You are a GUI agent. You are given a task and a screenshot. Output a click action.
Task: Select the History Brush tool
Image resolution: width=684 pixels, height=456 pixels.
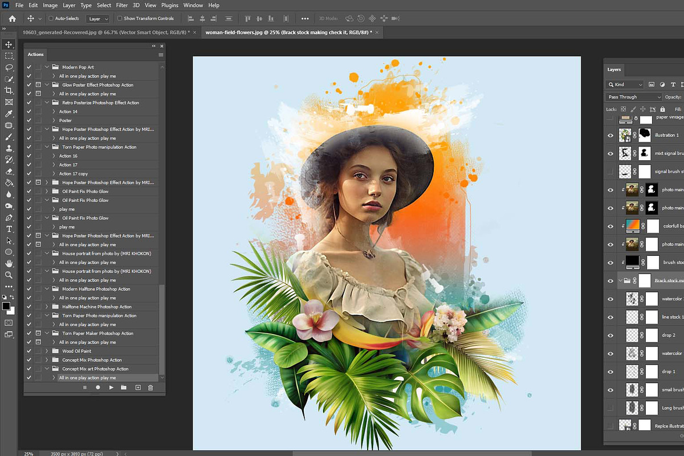click(x=9, y=160)
